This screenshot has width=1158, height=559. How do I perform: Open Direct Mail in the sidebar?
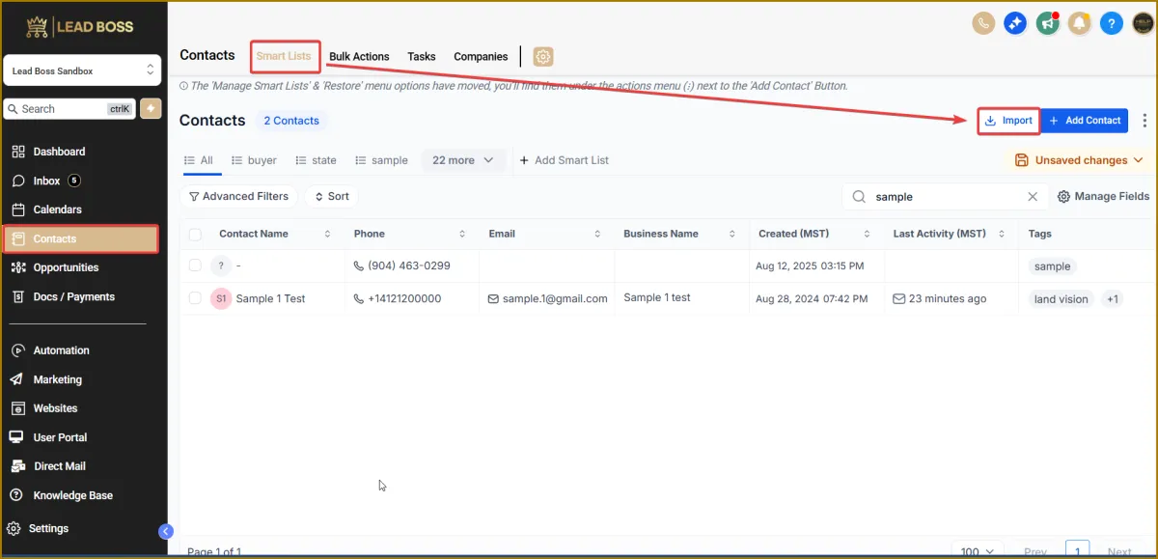coord(81,466)
